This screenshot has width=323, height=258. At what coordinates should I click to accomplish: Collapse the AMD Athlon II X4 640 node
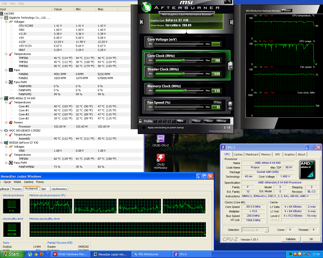click(x=2, y=98)
